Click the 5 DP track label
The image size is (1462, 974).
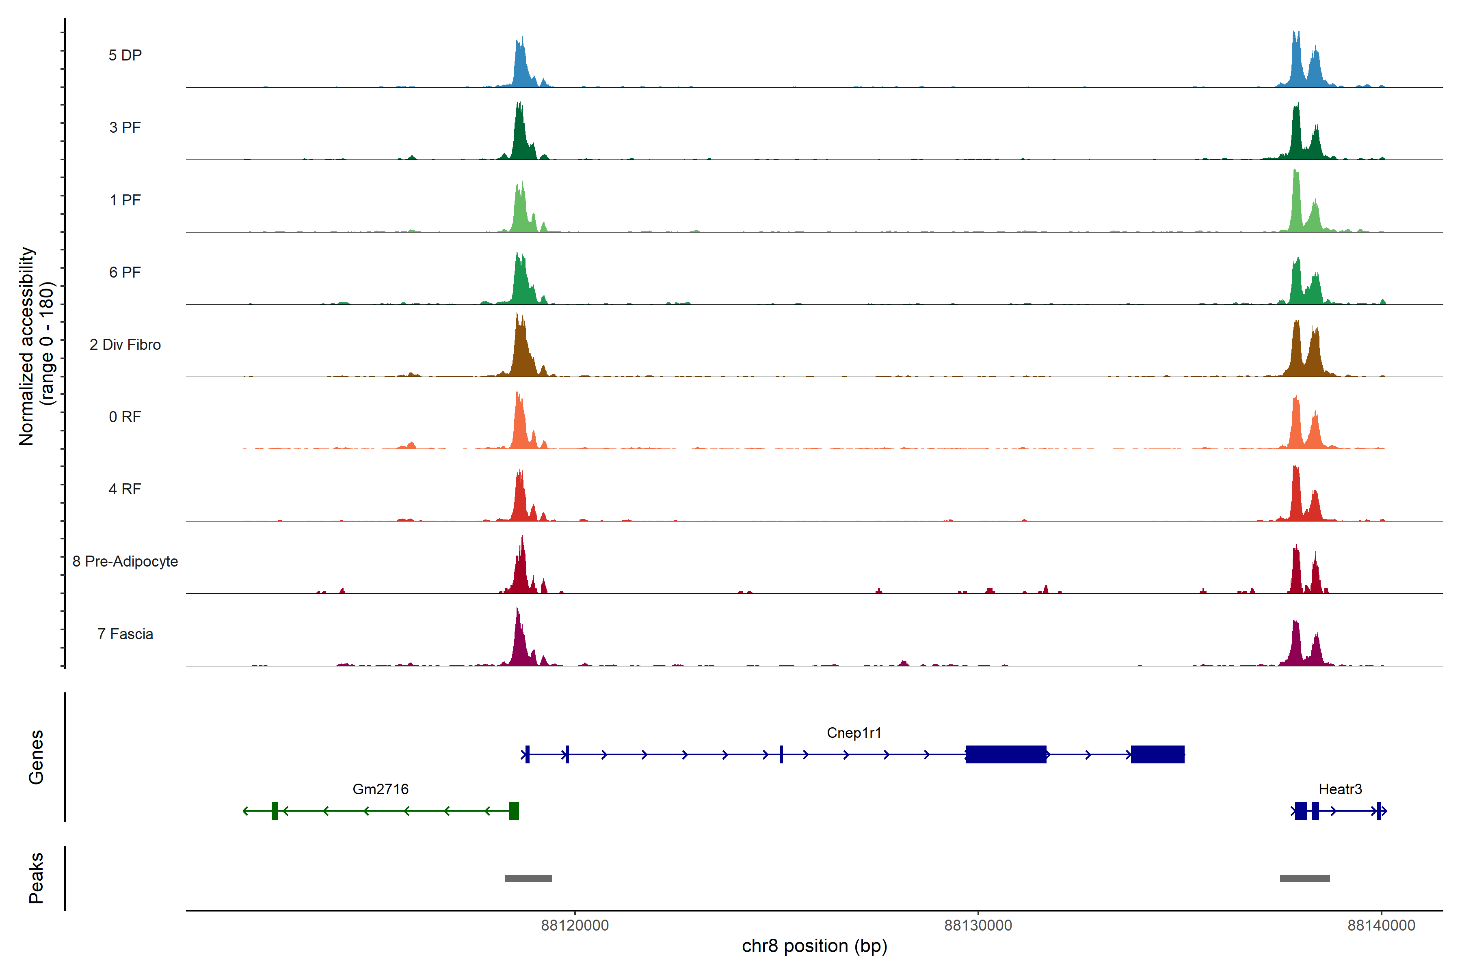pos(125,55)
